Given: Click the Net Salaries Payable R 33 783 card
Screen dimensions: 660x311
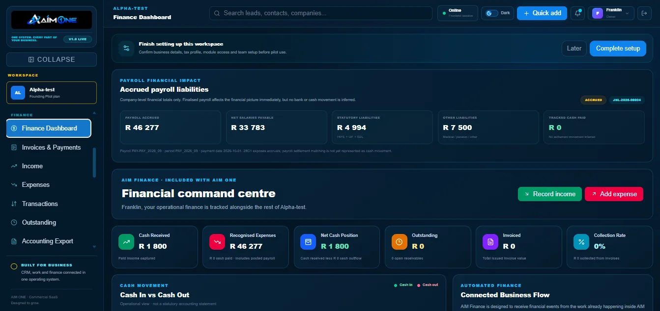Looking at the screenshot, I should [x=277, y=127].
